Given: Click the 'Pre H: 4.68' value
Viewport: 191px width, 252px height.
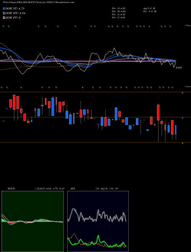Looking at the screenshot, I should 119,11.
